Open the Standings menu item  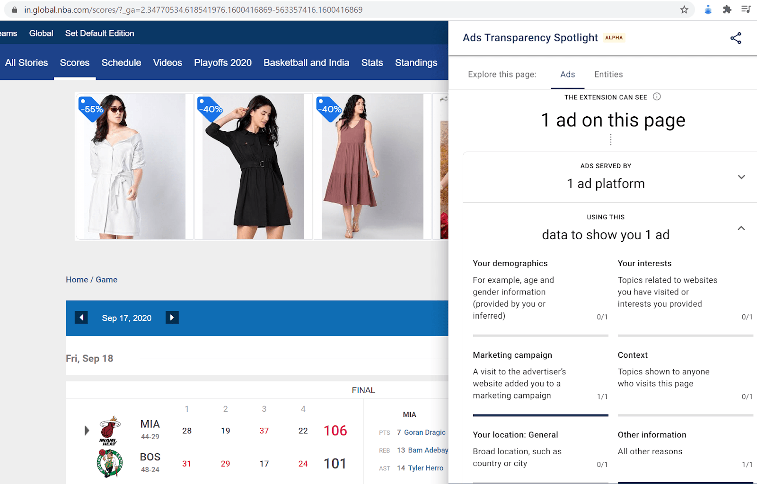click(x=416, y=62)
